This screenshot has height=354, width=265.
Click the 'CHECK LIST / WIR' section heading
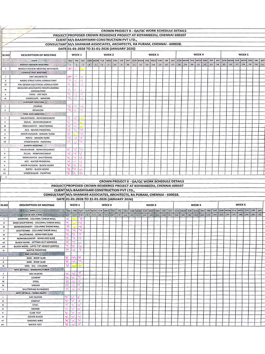[x=32, y=215]
